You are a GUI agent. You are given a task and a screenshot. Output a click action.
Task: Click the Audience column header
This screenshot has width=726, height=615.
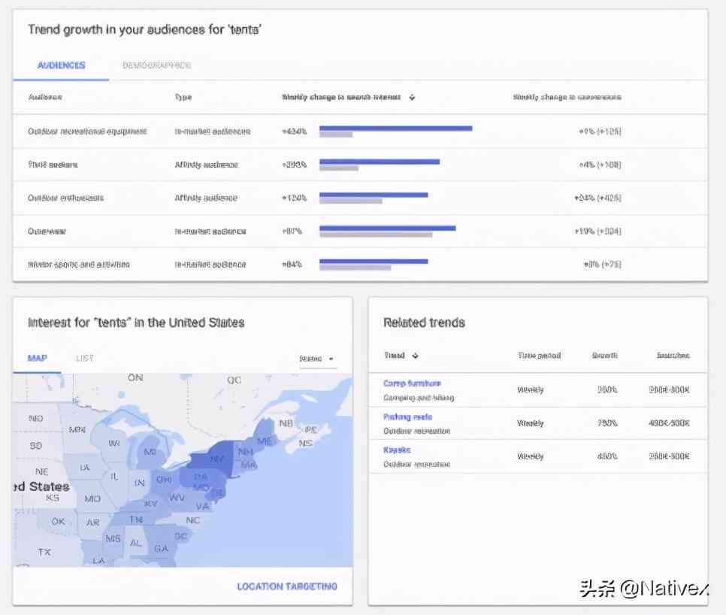click(x=45, y=97)
